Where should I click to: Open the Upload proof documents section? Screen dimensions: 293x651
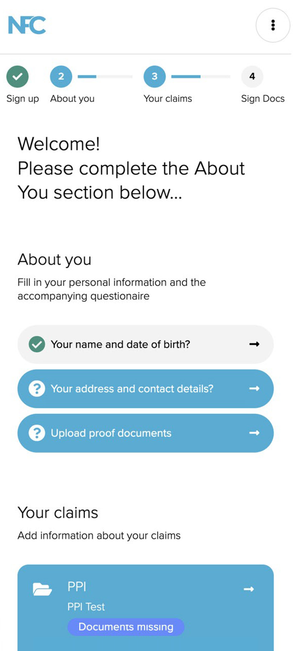coord(145,433)
